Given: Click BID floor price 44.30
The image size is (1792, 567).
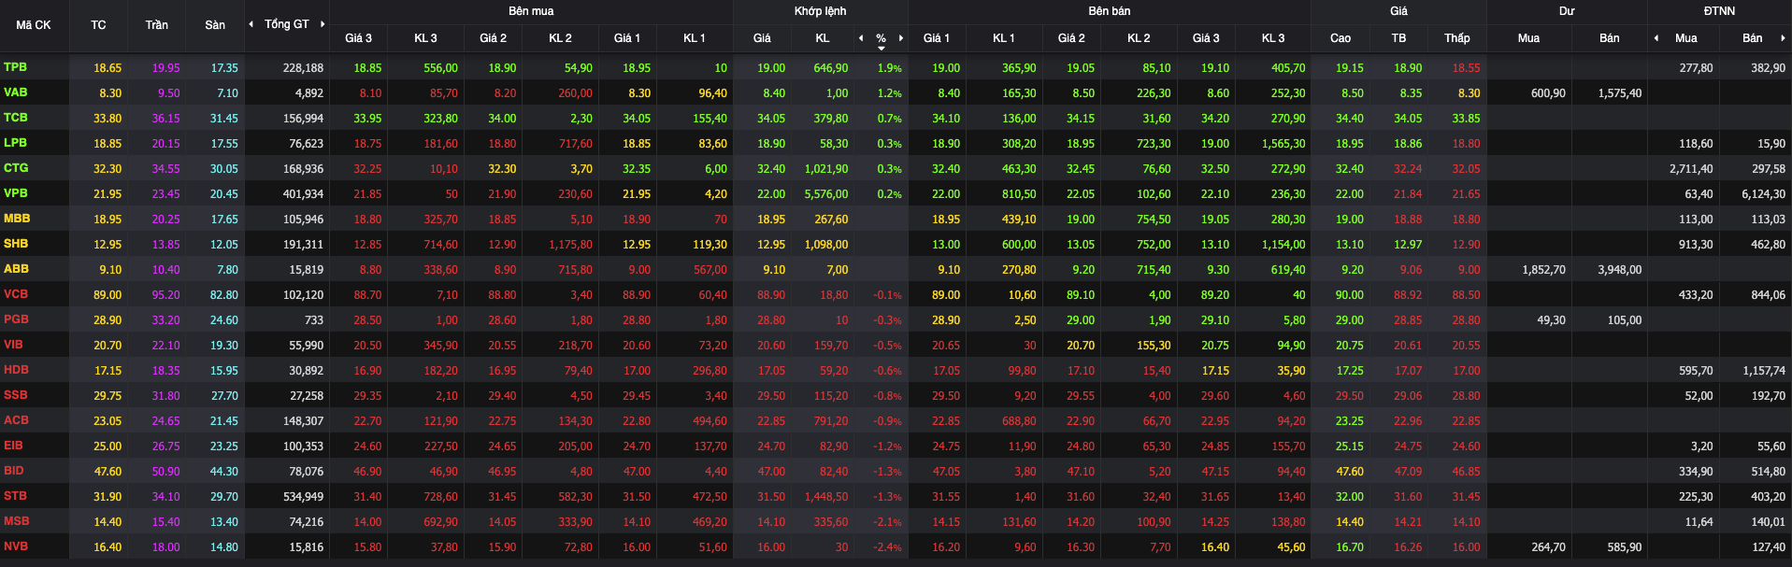Looking at the screenshot, I should tap(224, 472).
